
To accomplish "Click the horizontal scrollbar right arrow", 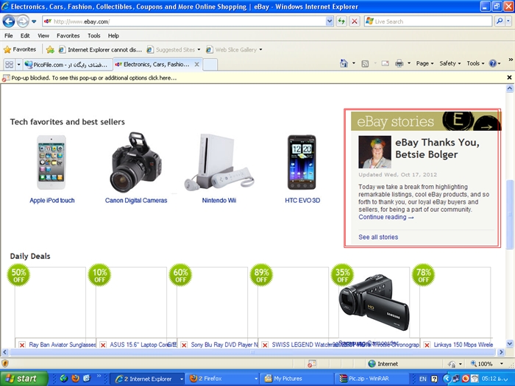I will [x=501, y=352].
